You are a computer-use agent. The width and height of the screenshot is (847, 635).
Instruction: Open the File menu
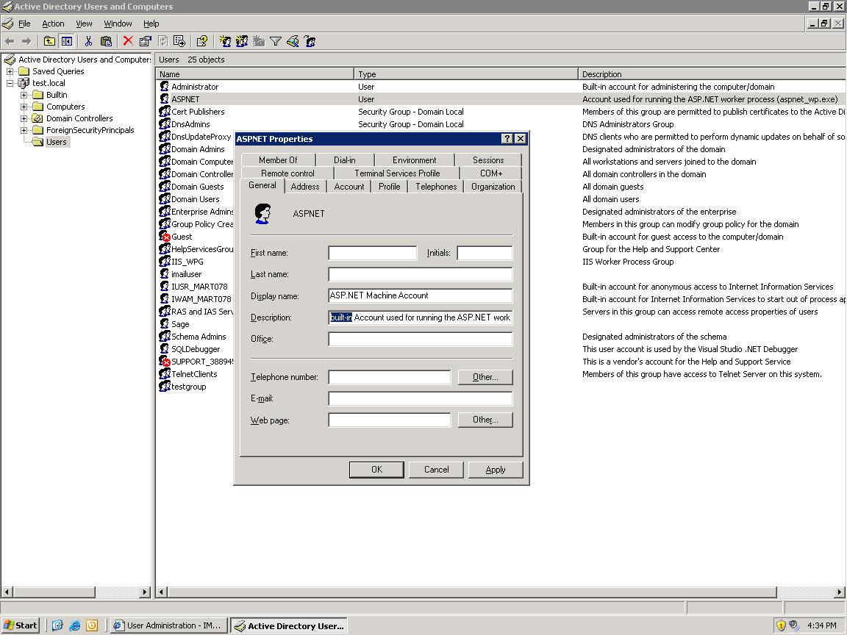coord(24,24)
